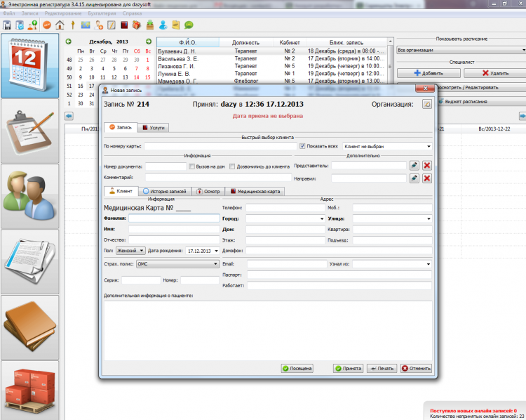Click the home icon in the toolbar
This screenshot has height=420, width=526.
pos(60,25)
